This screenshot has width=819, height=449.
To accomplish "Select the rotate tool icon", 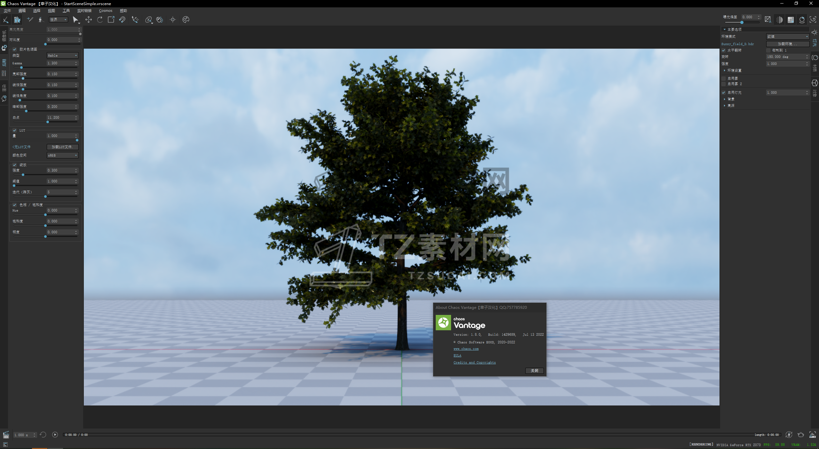I will click(100, 20).
